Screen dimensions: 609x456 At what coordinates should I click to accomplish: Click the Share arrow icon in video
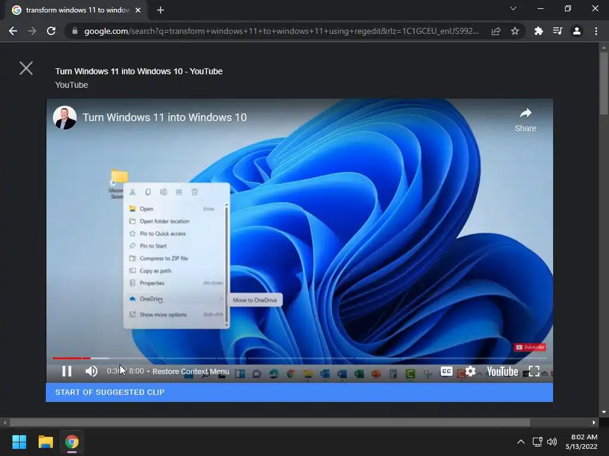click(526, 113)
